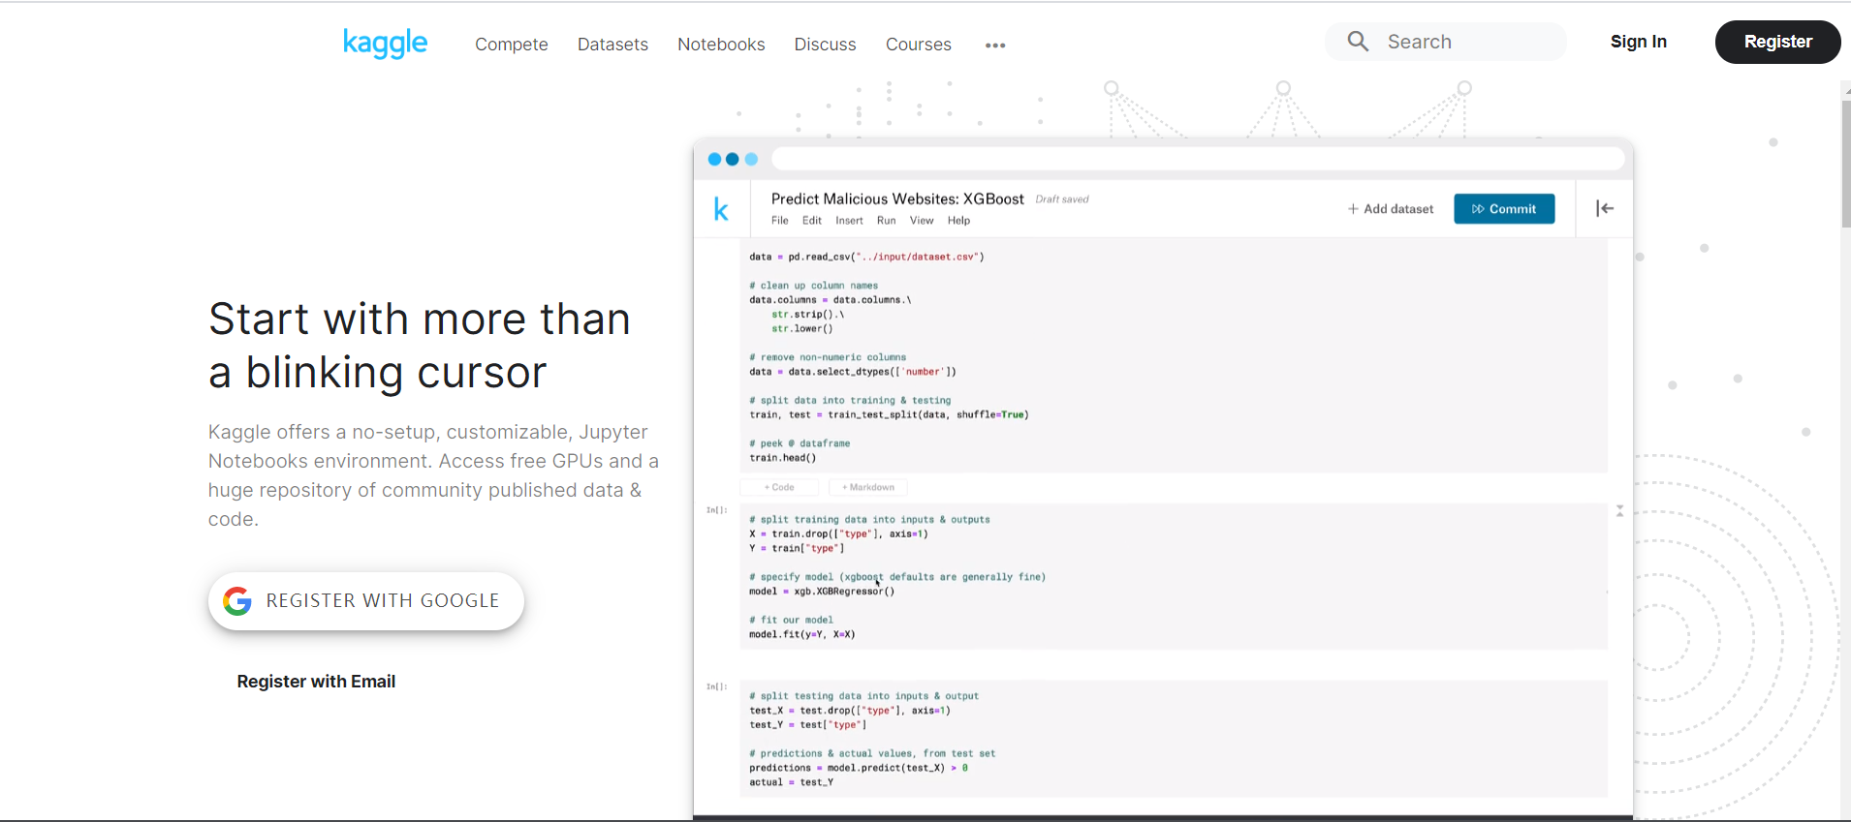The image size is (1851, 822).
Task: Open the notebook Help menu
Action: pos(958,221)
